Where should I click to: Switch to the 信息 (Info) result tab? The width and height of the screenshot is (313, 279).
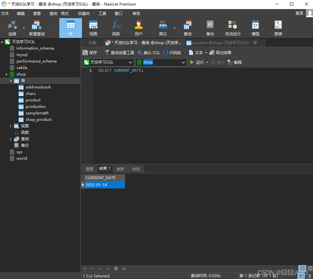coord(89,169)
